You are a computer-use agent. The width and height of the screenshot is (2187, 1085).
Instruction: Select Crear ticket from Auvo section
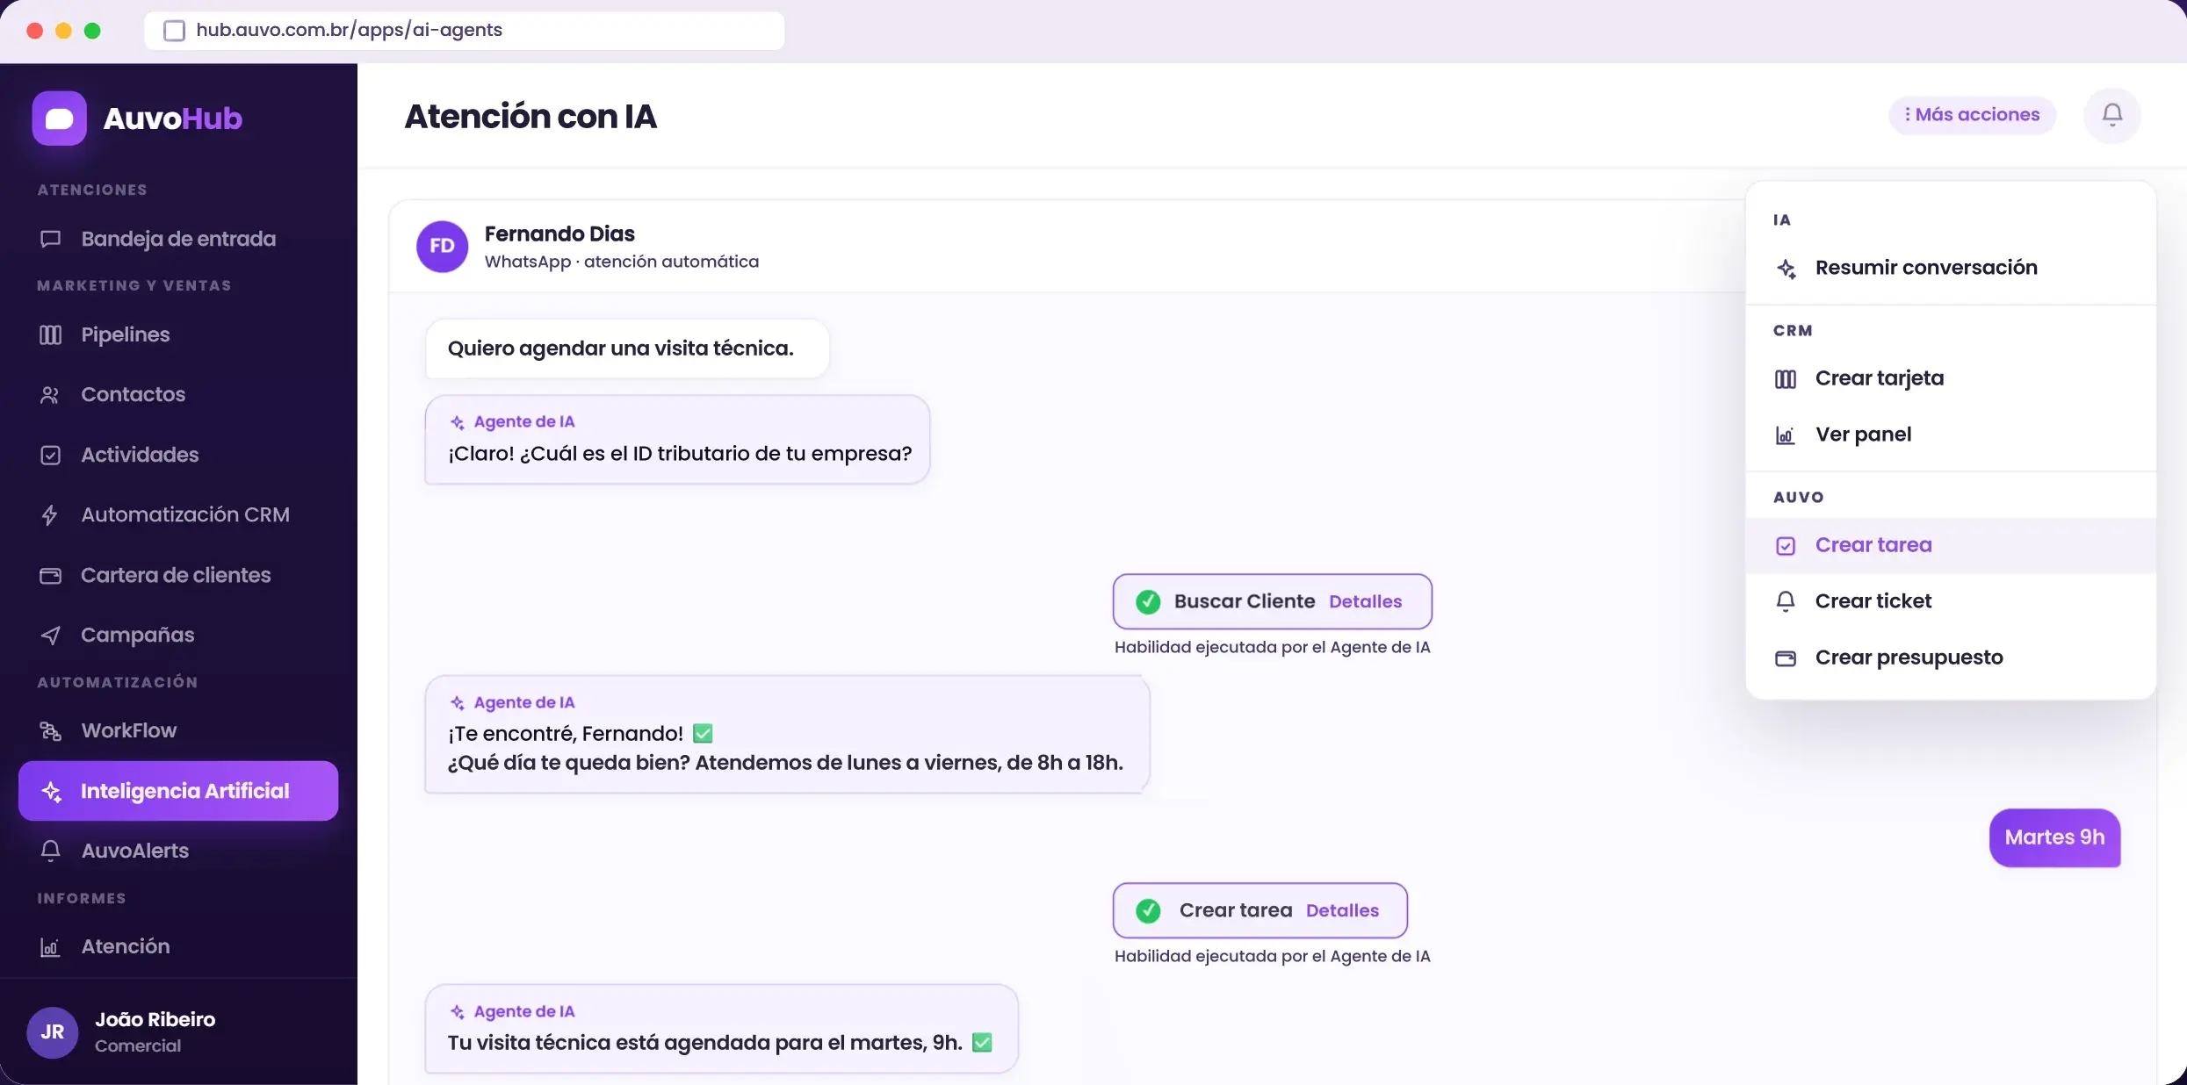[1951, 601]
